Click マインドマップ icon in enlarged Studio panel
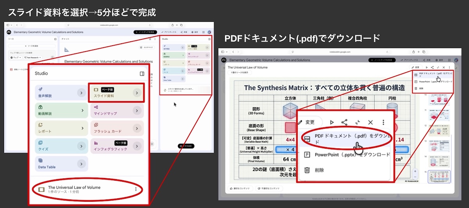469x208 pixels. (96, 107)
